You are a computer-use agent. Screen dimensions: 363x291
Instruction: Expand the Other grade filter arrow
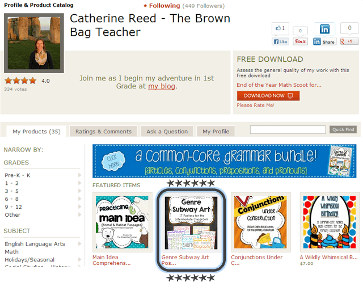pos(79,214)
